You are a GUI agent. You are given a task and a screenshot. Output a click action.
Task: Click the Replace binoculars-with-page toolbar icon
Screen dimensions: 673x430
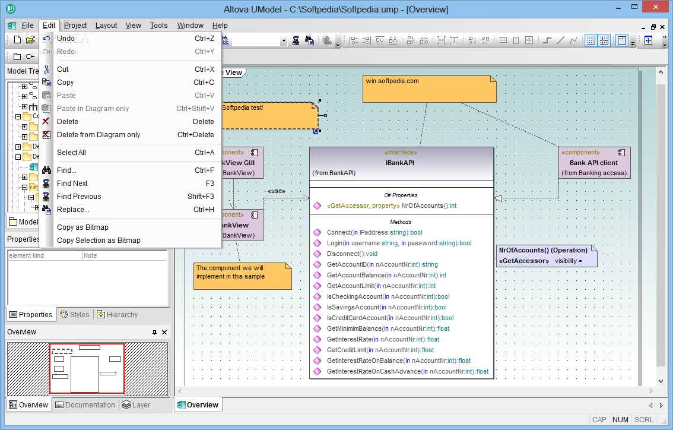[x=309, y=40]
